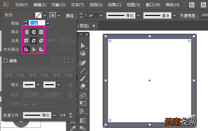Click the 描边 label in control bar

click(x=71, y=16)
